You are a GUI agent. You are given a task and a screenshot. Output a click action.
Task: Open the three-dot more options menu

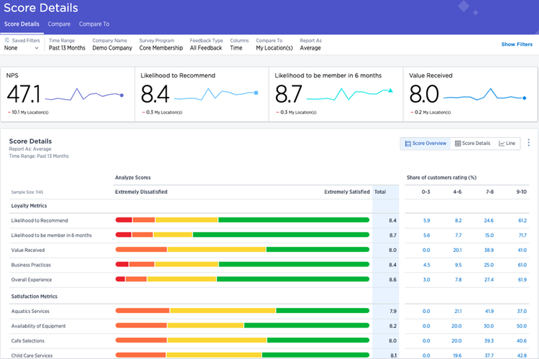[529, 143]
